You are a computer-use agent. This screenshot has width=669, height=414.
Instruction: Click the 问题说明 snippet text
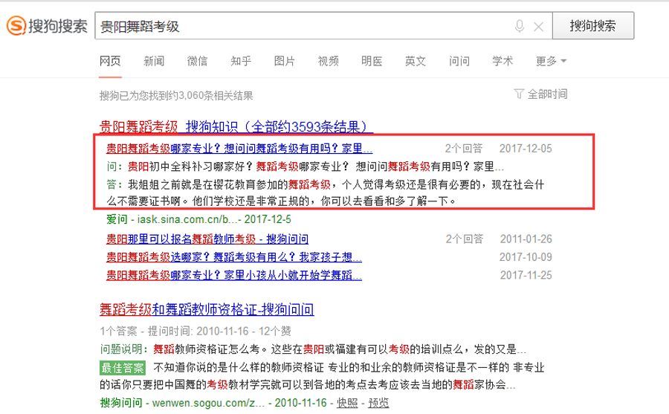[x=313, y=349]
